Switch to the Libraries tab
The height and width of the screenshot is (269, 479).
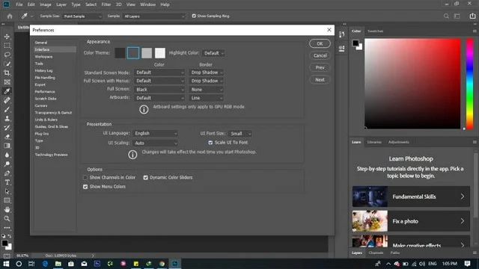click(374, 142)
